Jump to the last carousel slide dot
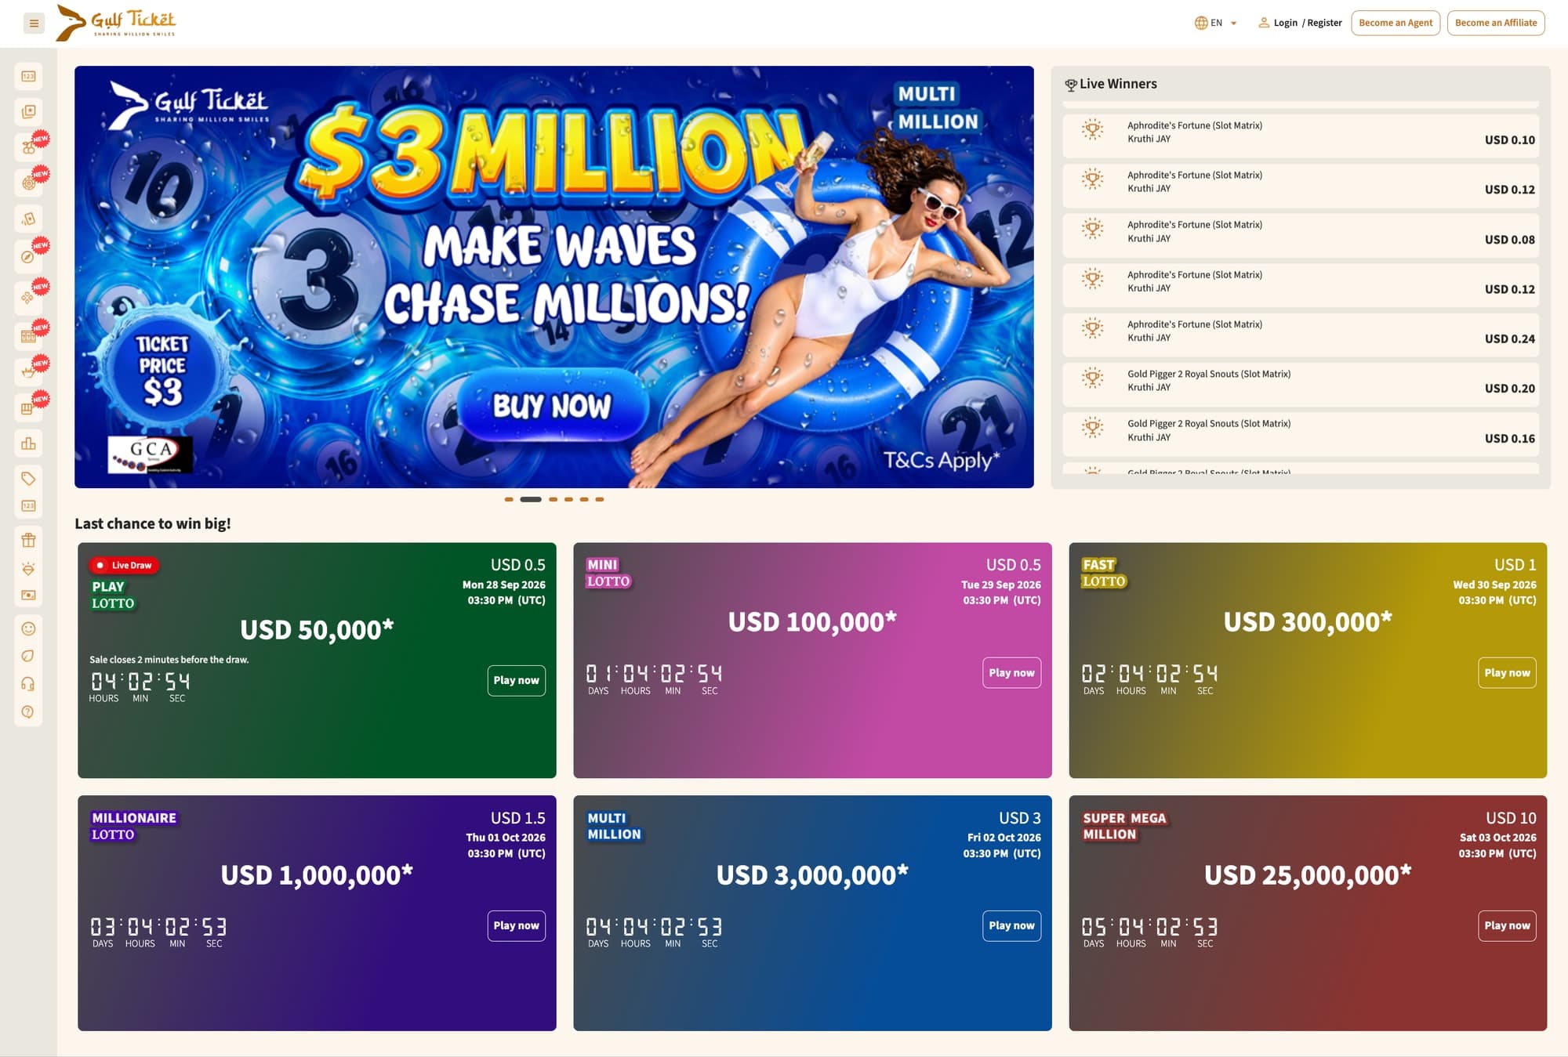The image size is (1568, 1057). (x=599, y=499)
